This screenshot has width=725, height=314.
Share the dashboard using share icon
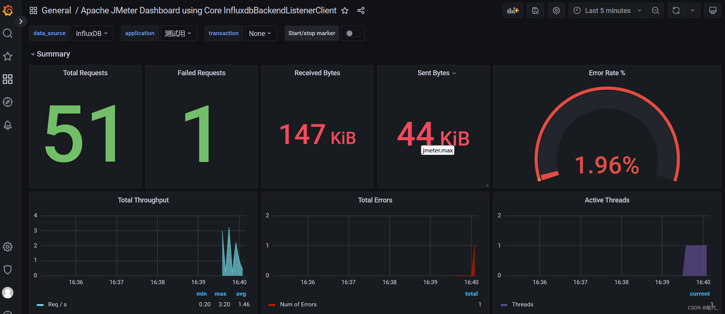pos(361,11)
